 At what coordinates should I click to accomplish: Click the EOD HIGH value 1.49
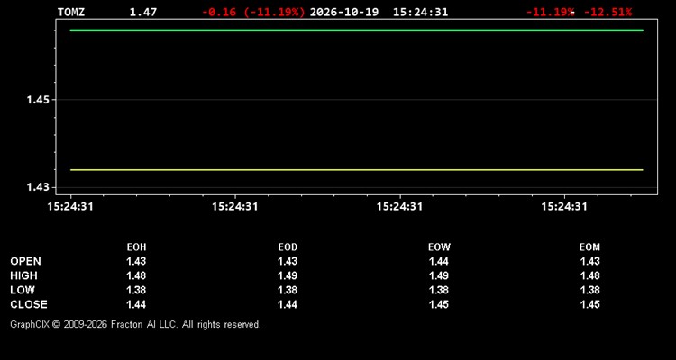point(288,275)
